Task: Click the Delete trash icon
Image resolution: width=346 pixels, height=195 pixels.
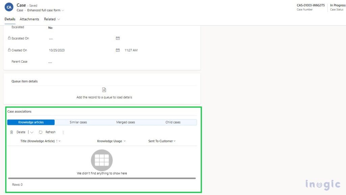Action: point(12,132)
